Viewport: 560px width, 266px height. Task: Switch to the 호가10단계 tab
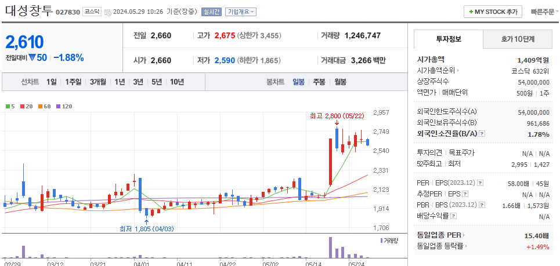[518, 39]
